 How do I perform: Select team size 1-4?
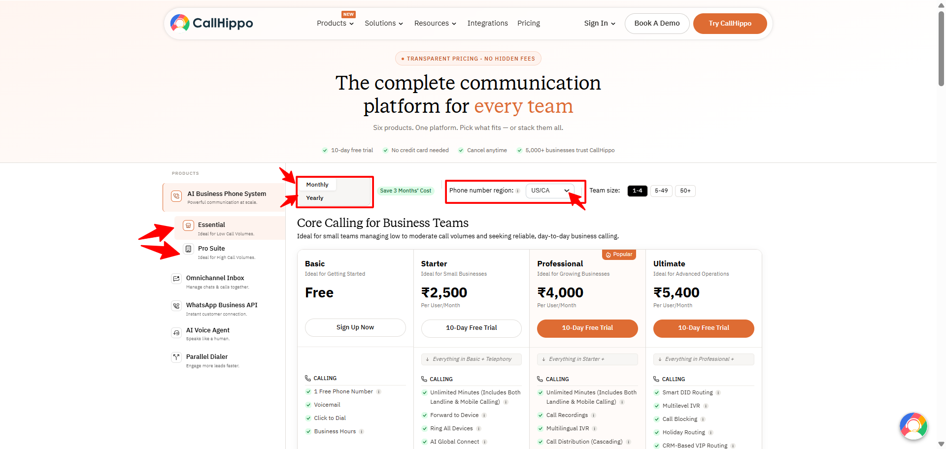(x=637, y=191)
